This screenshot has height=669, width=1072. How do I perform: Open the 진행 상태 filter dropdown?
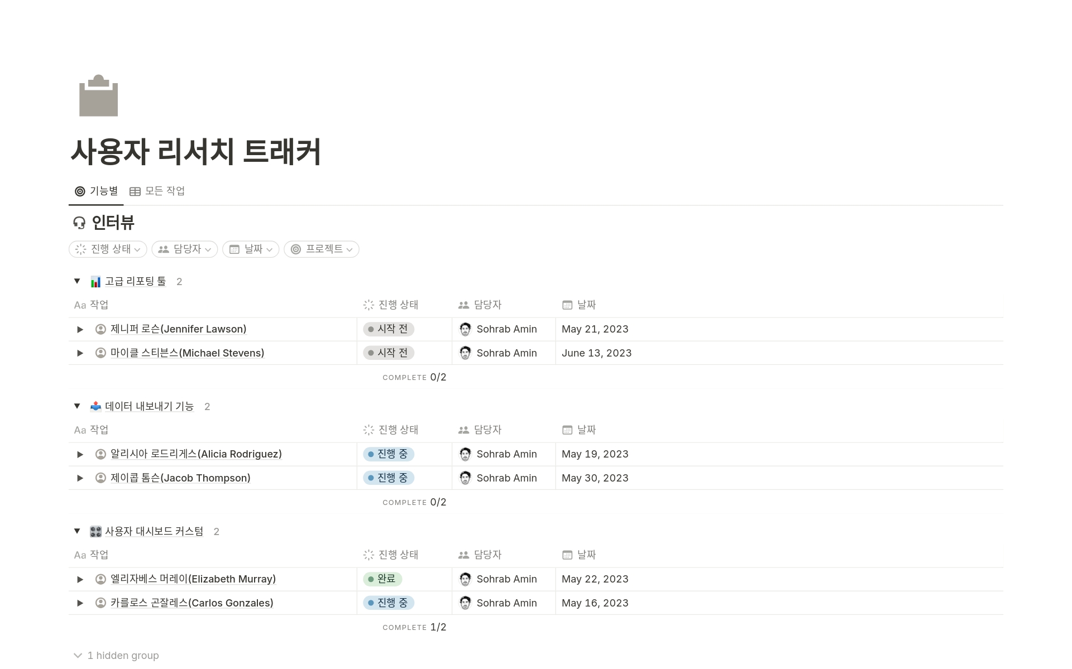107,249
